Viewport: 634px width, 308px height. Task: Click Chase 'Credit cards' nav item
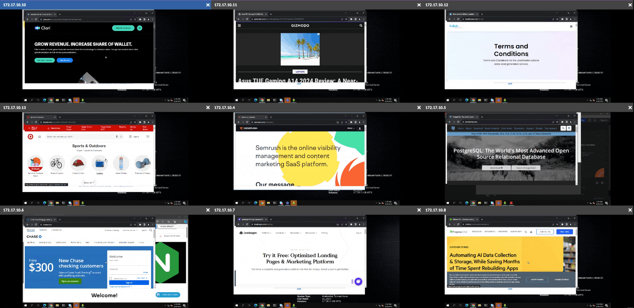click(61, 242)
